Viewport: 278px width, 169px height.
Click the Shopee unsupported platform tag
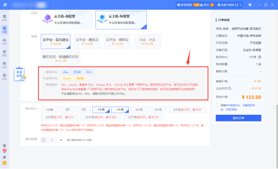[x=67, y=78]
